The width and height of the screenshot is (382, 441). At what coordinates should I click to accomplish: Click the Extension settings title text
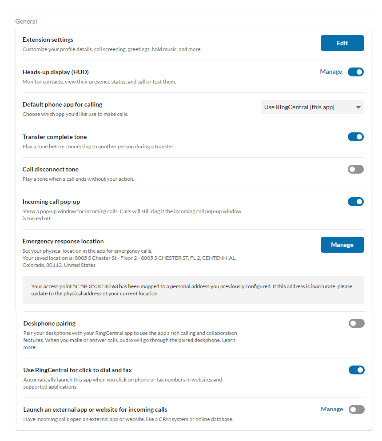click(x=48, y=40)
